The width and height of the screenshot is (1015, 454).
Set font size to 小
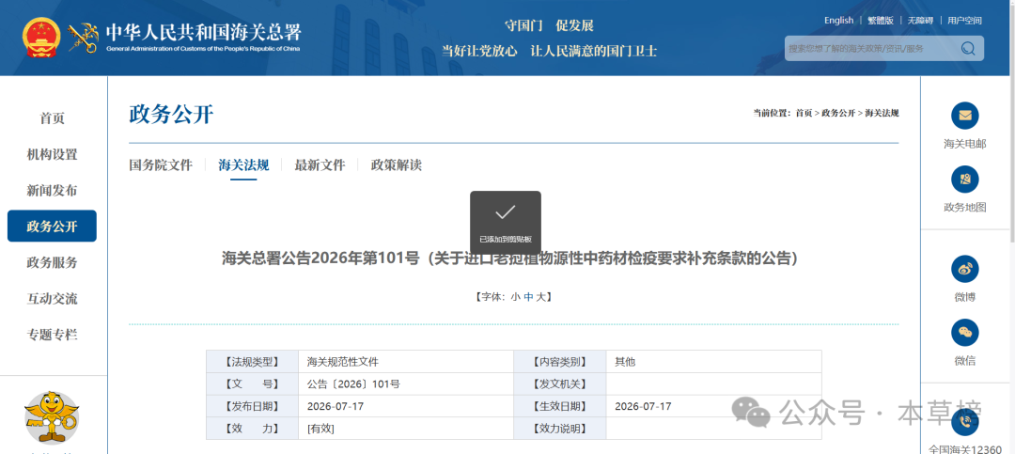point(515,297)
